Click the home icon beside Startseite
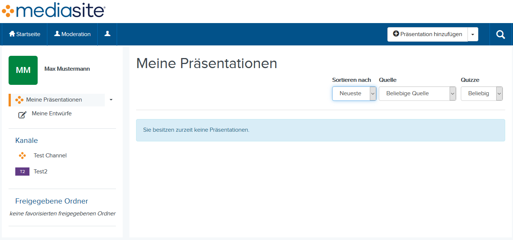The image size is (513, 240). 12,34
